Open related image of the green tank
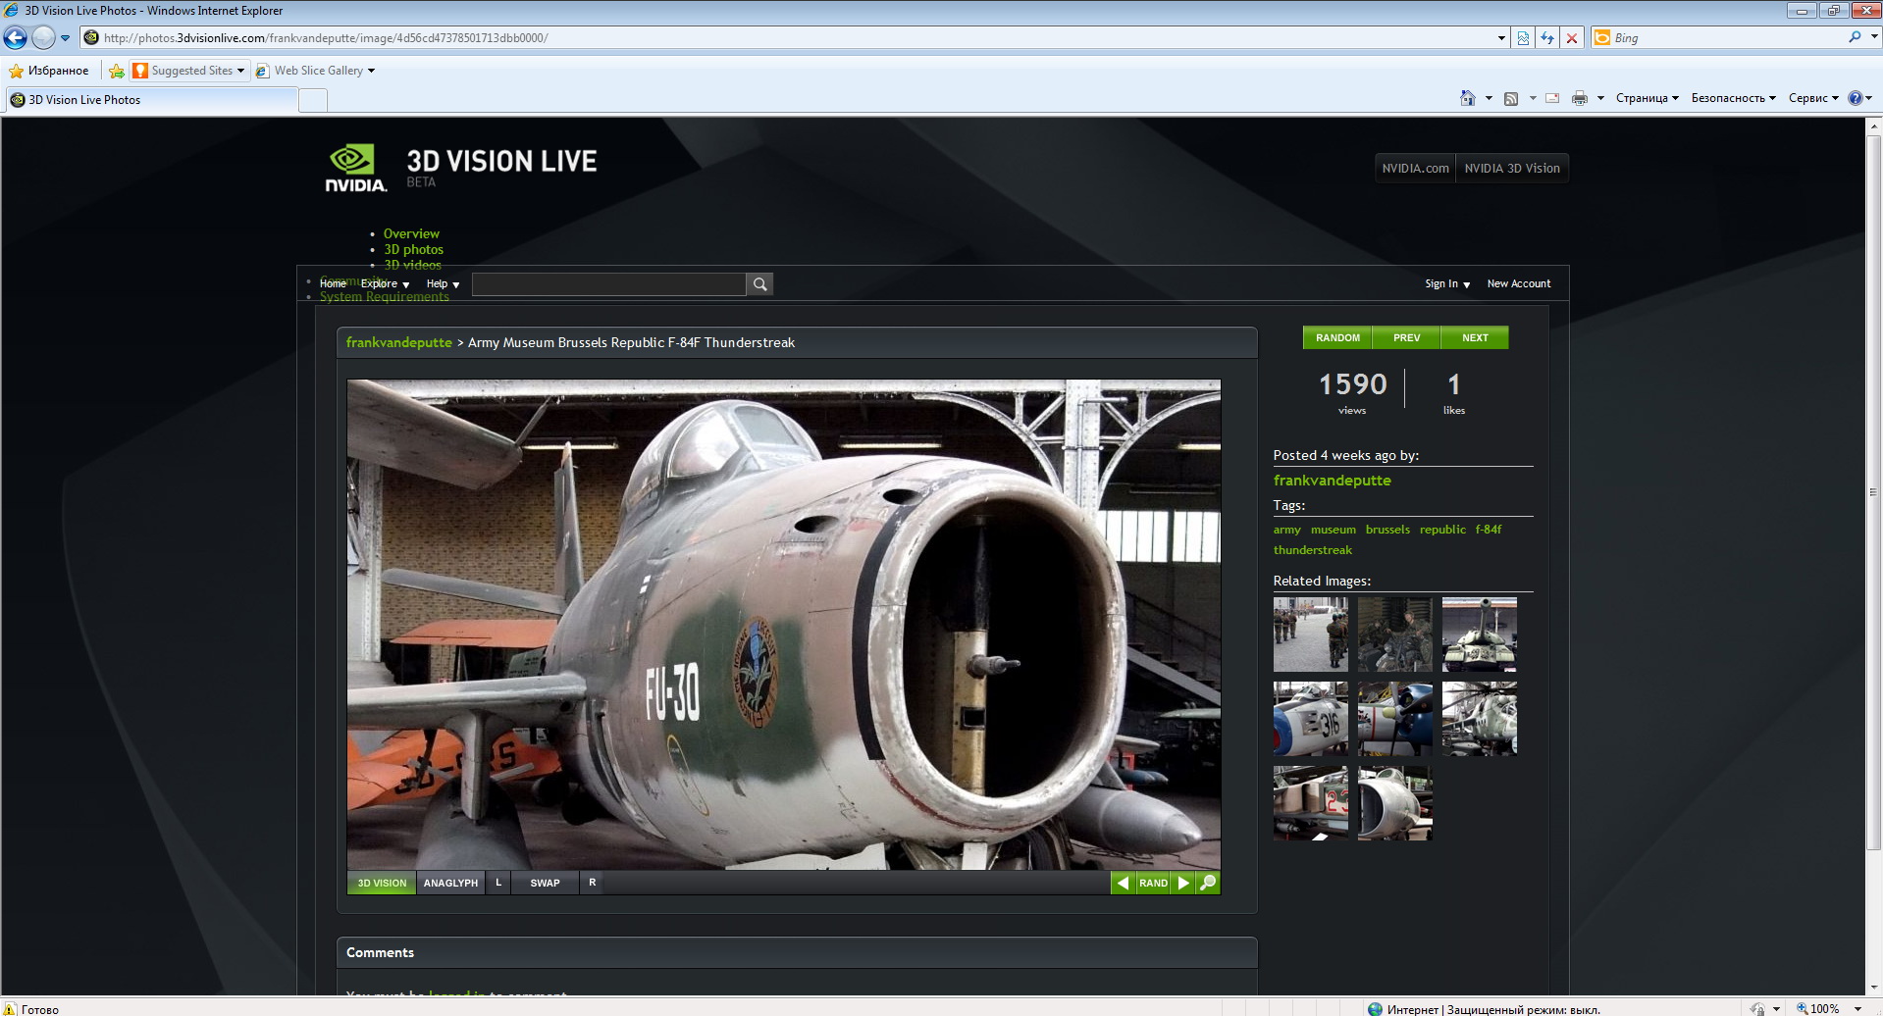This screenshot has width=1883, height=1016. [x=1479, y=635]
